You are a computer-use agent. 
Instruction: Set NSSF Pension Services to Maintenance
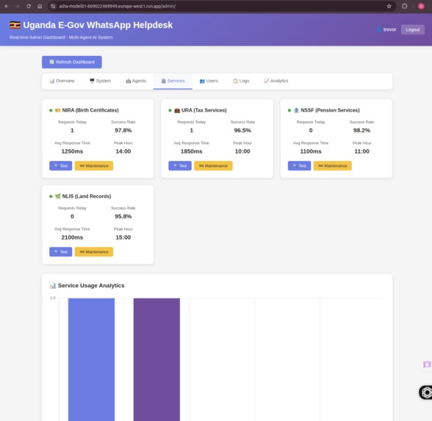333,165
